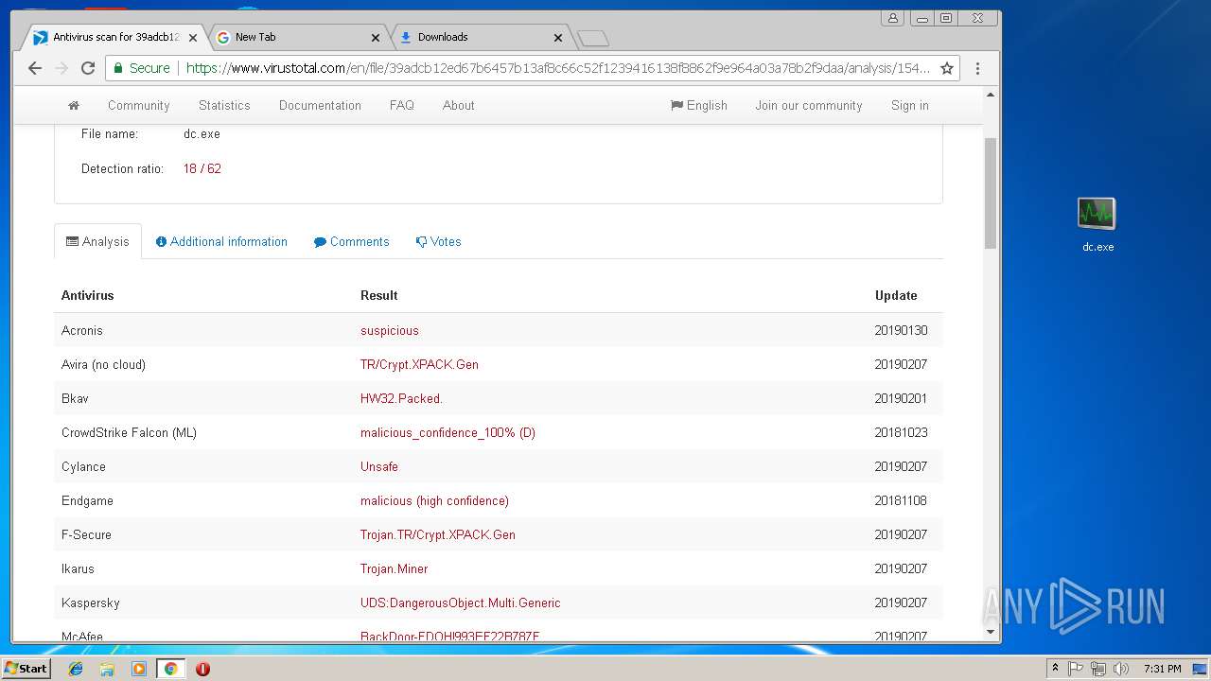Viewport: 1211px width, 681px height.
Task: Click the Update column header
Action: pyautogui.click(x=896, y=296)
